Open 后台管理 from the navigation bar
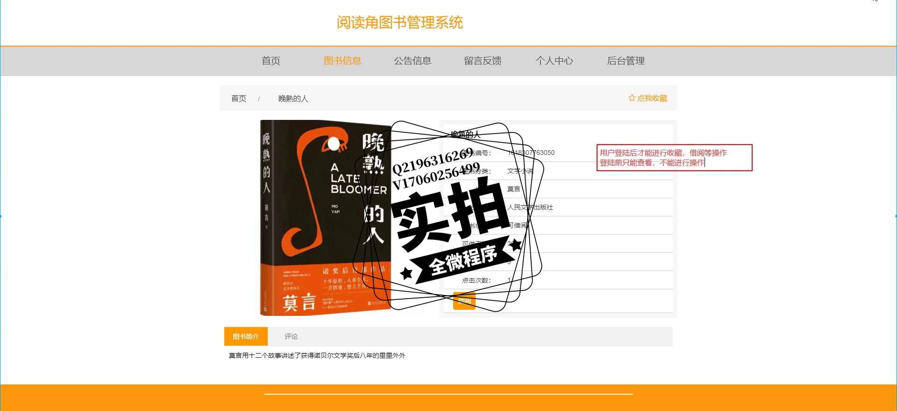This screenshot has height=411, width=897. tap(626, 61)
